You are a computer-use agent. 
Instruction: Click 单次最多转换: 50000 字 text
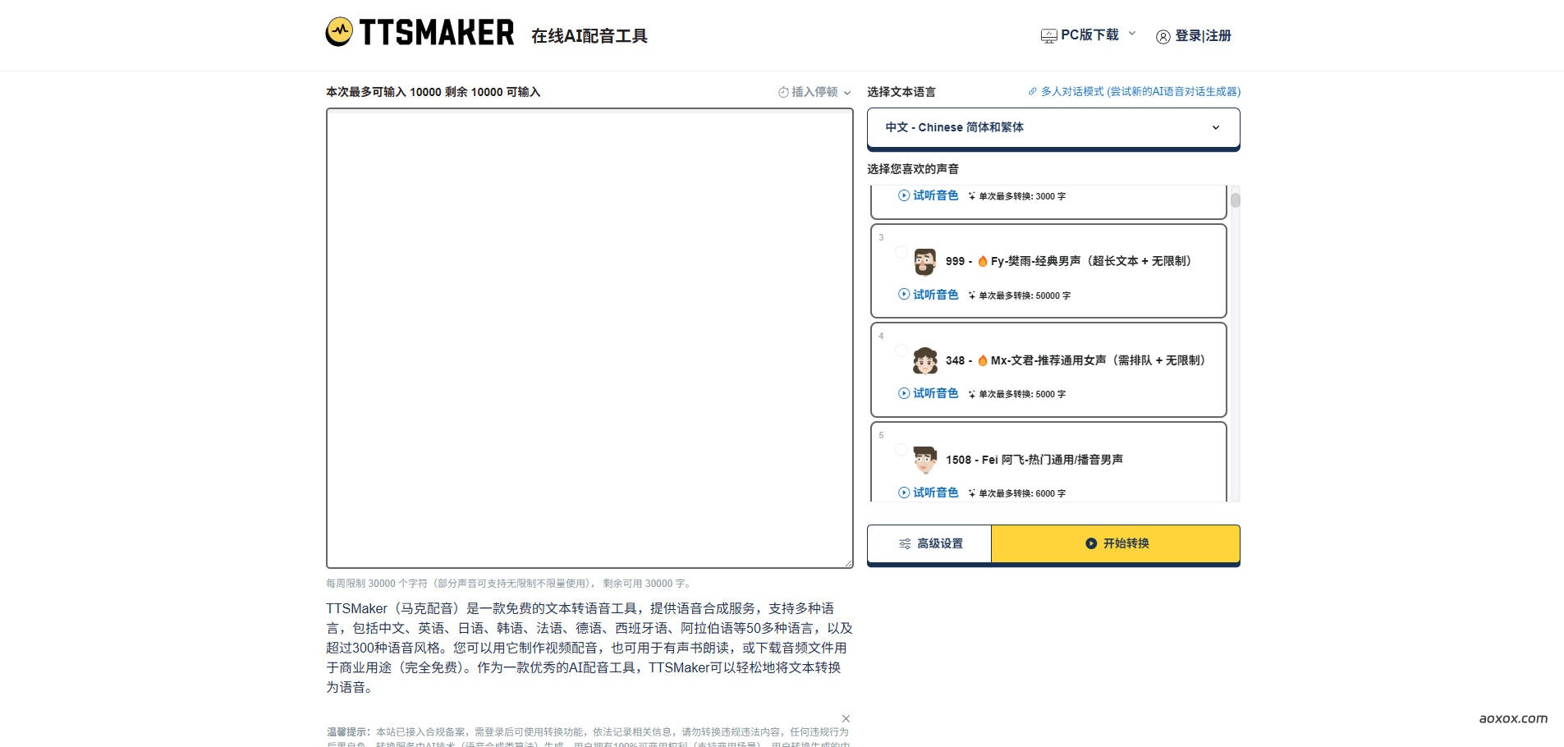[x=1025, y=296]
